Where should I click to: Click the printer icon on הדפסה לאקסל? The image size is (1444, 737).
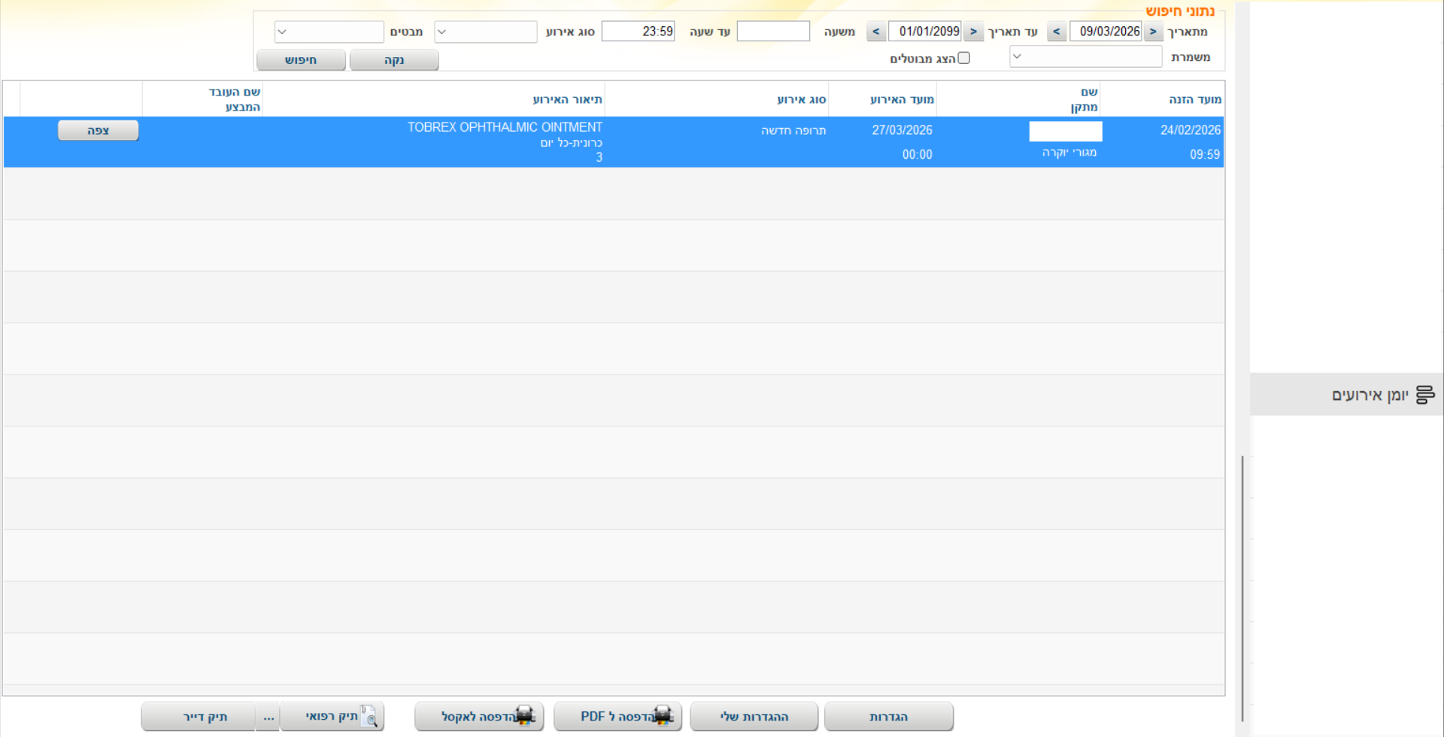coord(524,716)
